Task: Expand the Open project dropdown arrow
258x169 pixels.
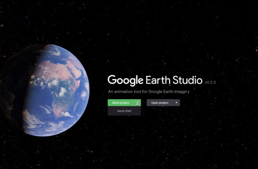Action: (x=177, y=103)
